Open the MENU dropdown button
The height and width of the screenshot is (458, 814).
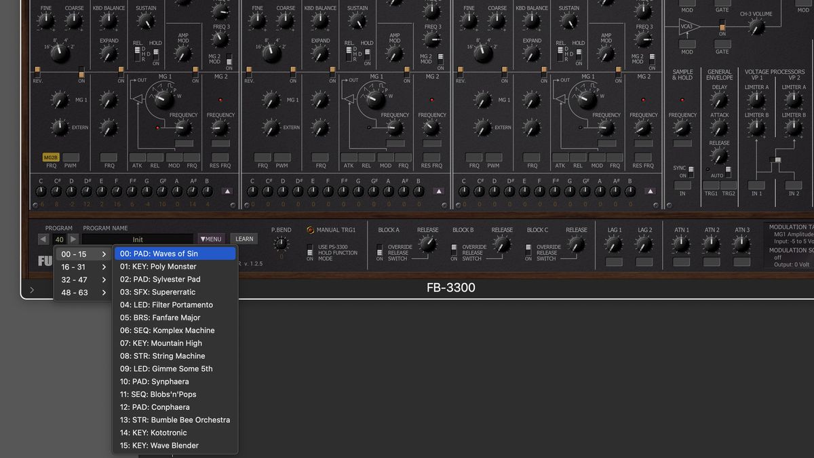[x=211, y=239]
